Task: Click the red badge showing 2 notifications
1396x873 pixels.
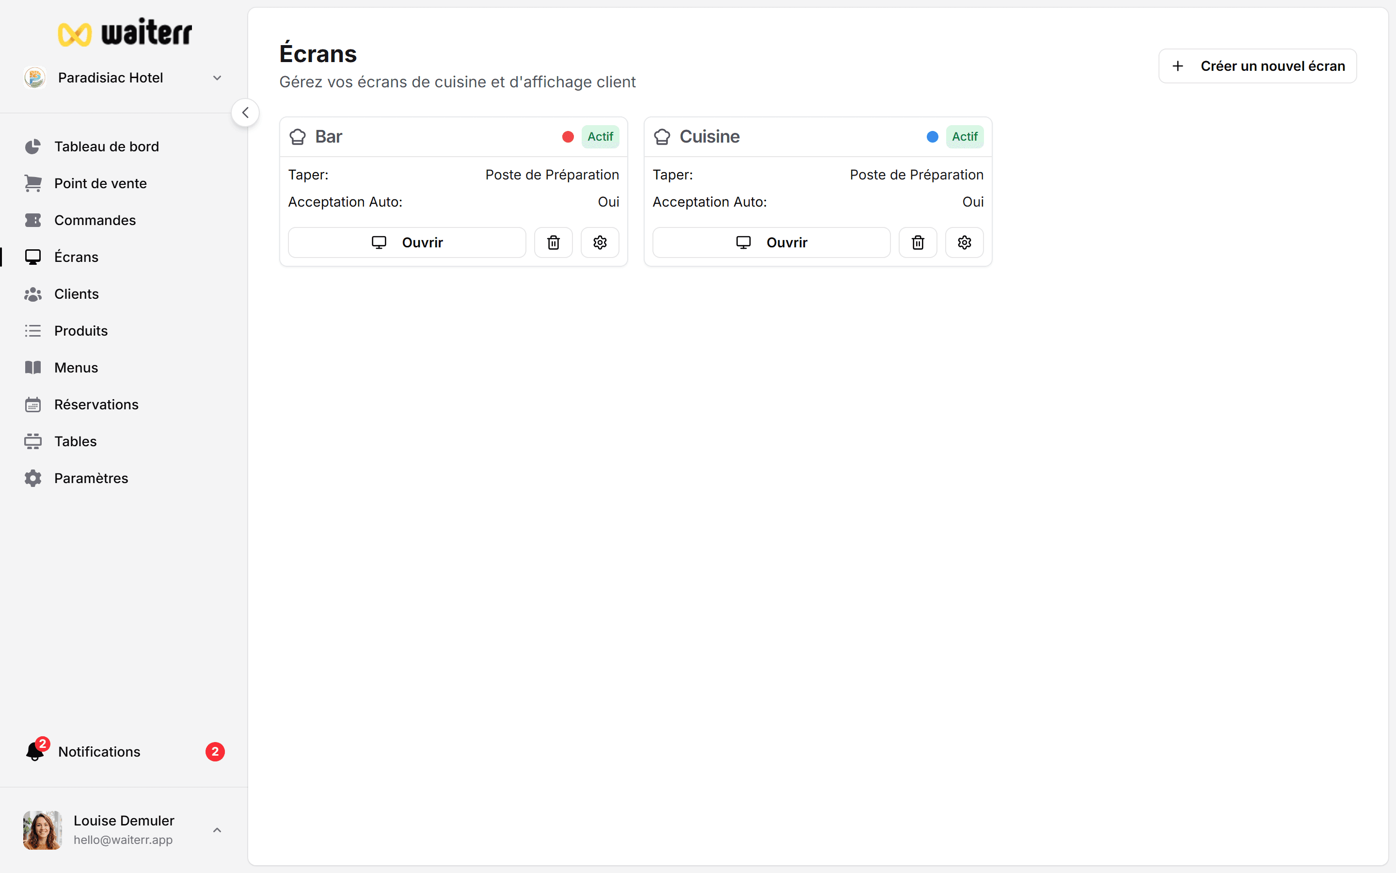Action: click(215, 752)
